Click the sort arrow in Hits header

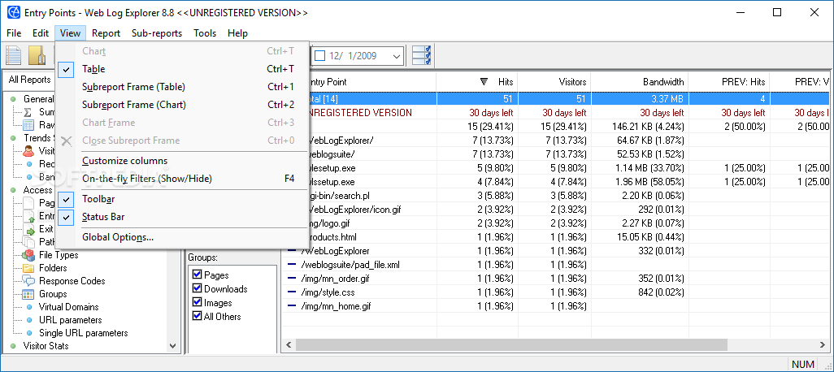pos(484,82)
